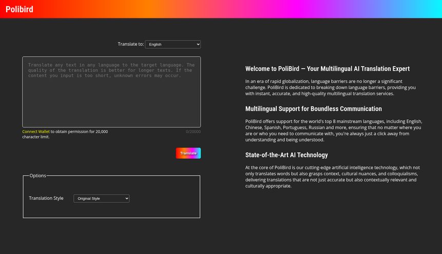This screenshot has width=442, height=254.
Task: Focus the translation text input area
Action: click(111, 92)
